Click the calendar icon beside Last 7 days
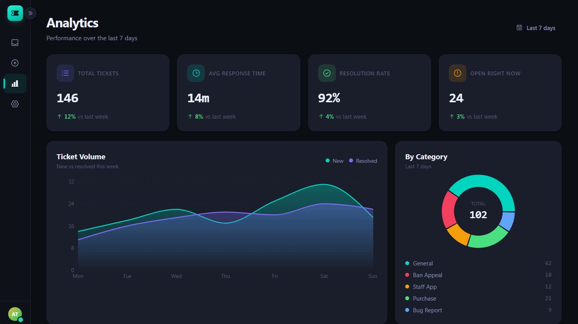Image resolution: width=578 pixels, height=324 pixels. point(519,28)
